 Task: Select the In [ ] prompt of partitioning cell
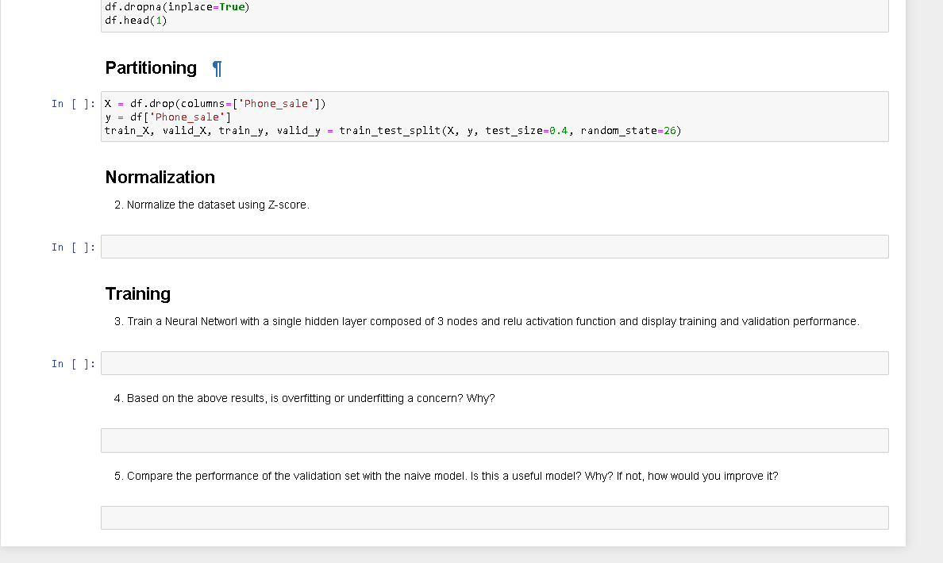[73, 104]
